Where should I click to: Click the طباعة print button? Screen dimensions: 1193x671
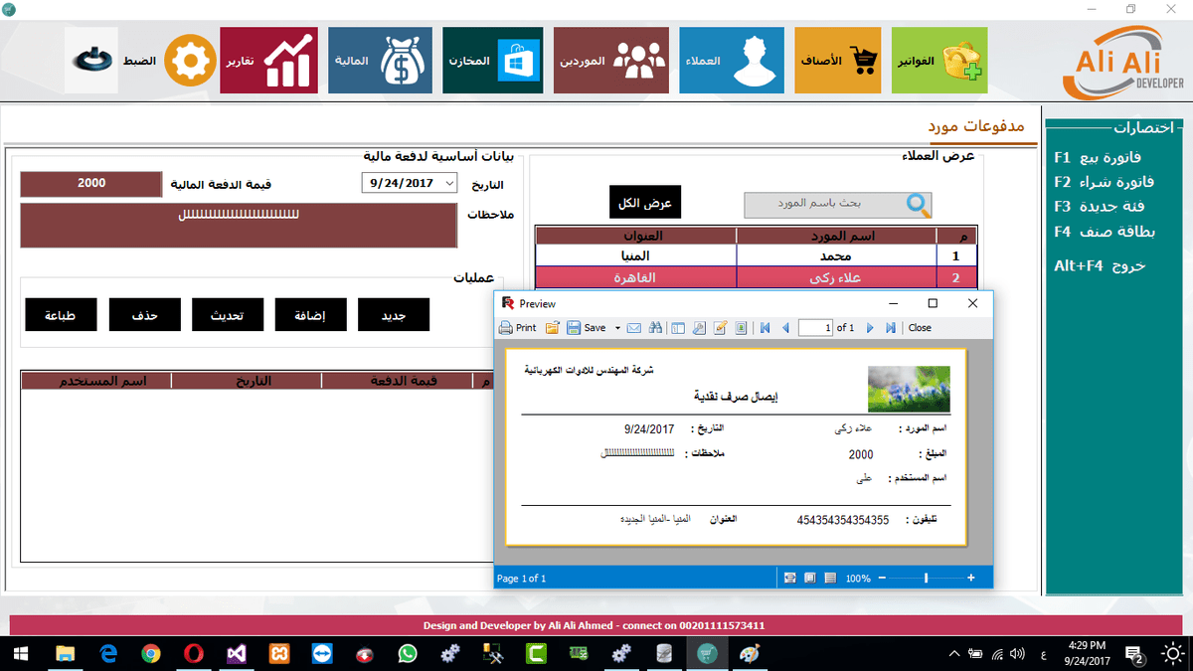click(62, 315)
